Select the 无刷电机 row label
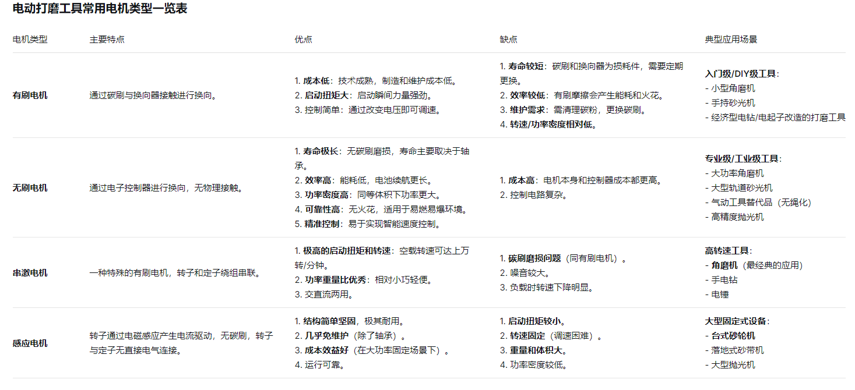Image resolution: width=855 pixels, height=390 pixels. click(30, 188)
